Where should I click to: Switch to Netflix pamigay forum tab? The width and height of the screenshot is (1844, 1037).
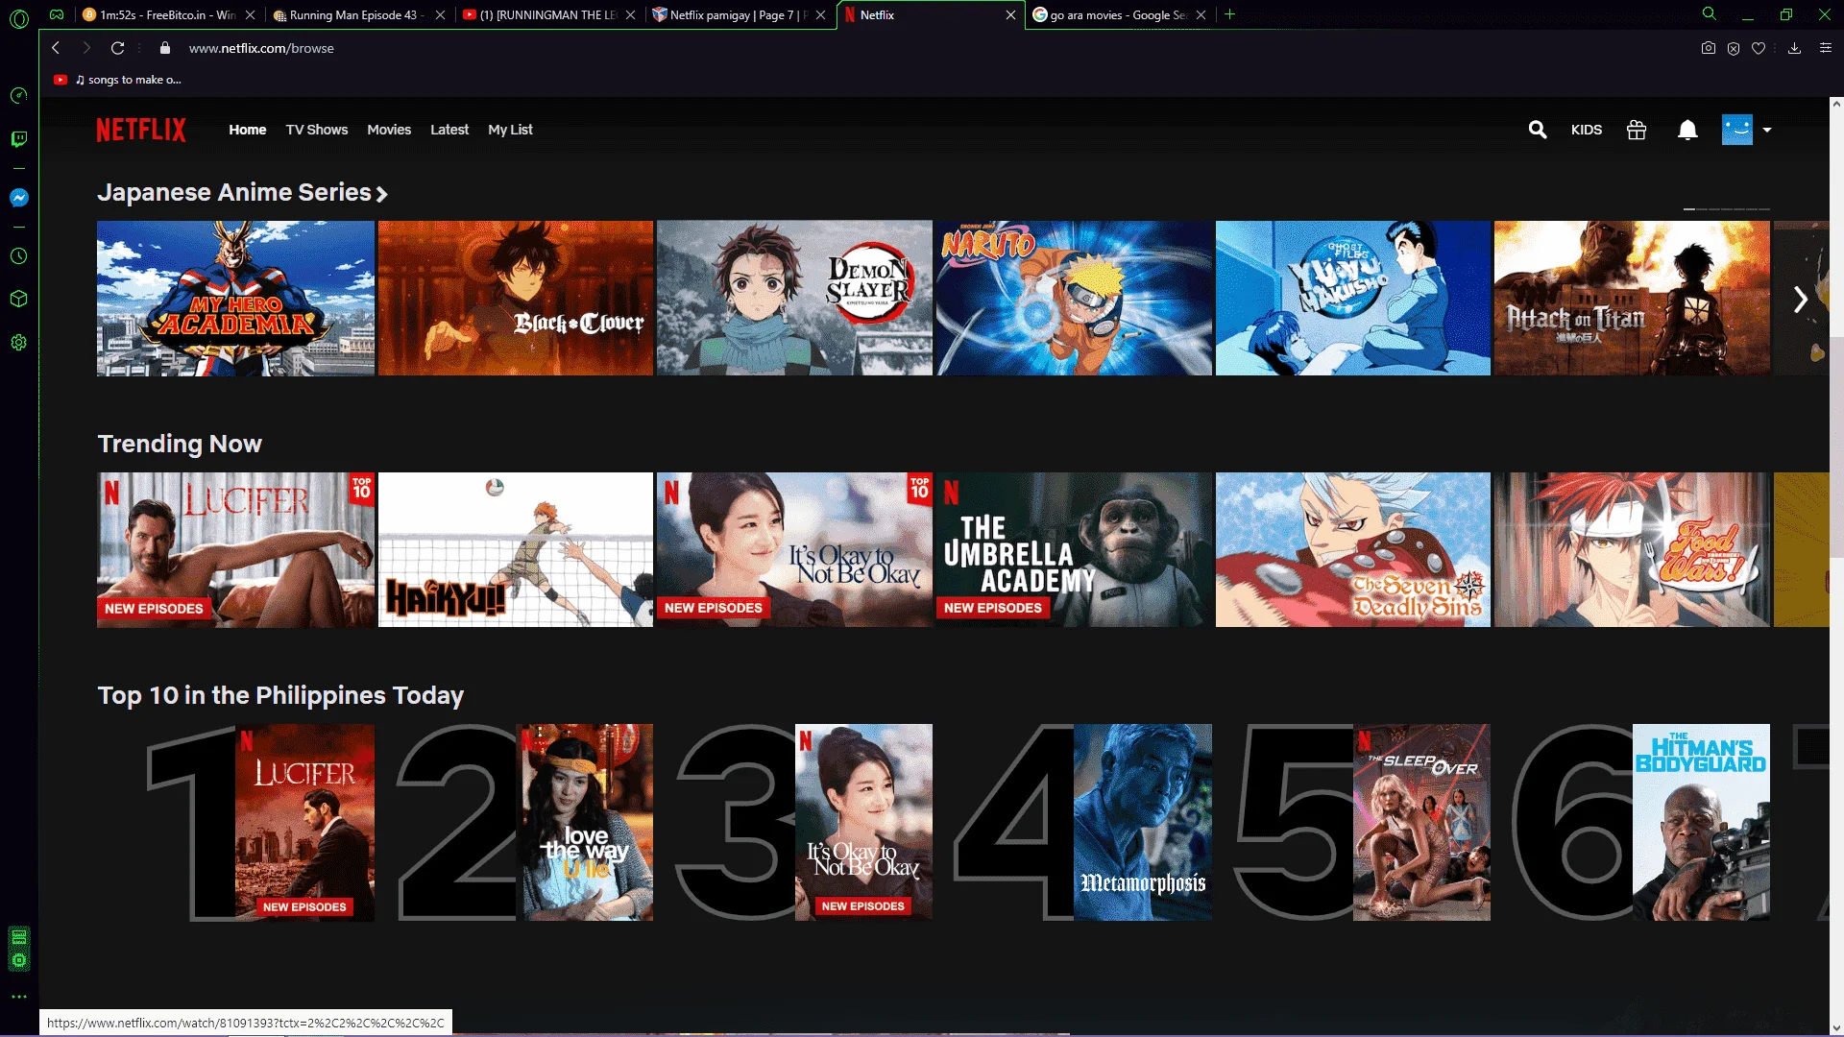pyautogui.click(x=739, y=14)
